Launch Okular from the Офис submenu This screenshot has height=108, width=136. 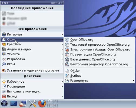(x=99, y=71)
